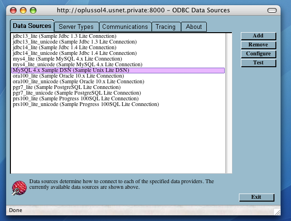This screenshot has width=291, height=221.
Task: Select MySQL 4.x Sample DSN row
Action: [118, 71]
